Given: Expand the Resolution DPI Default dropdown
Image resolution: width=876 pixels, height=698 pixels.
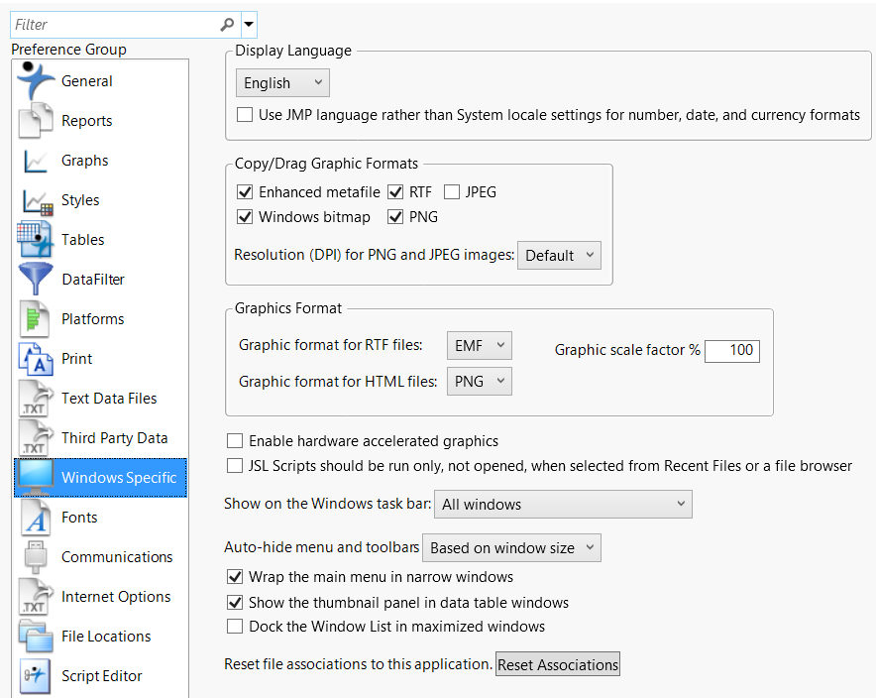Looking at the screenshot, I should 559,256.
